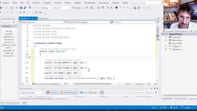Click the Step Into debug icon
The height and width of the screenshot is (111, 197).
(x=20, y=12)
